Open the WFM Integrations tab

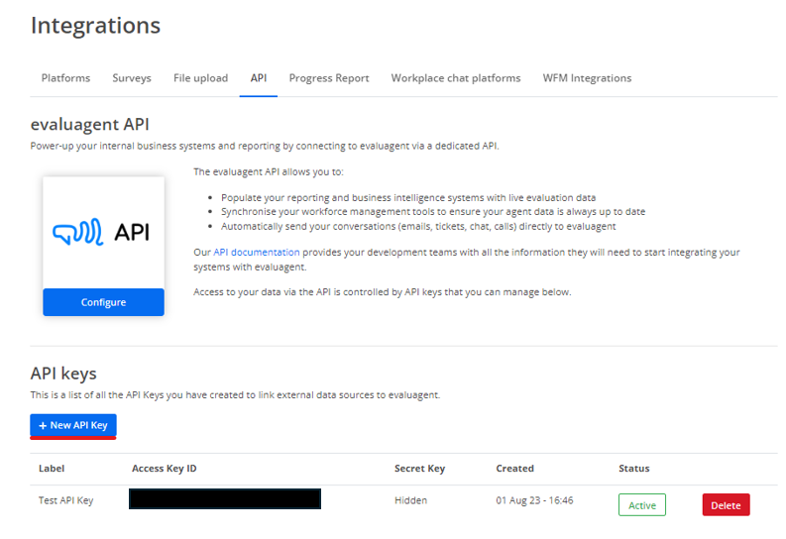587,78
